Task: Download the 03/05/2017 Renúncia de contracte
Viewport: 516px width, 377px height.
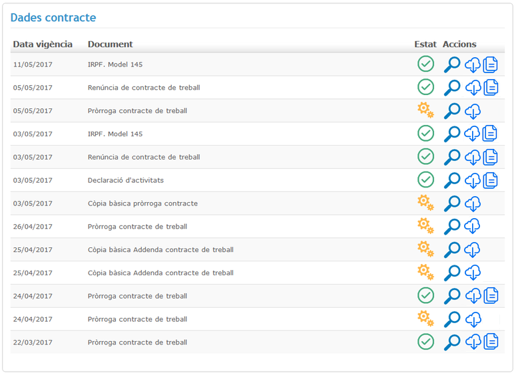Action: (472, 157)
